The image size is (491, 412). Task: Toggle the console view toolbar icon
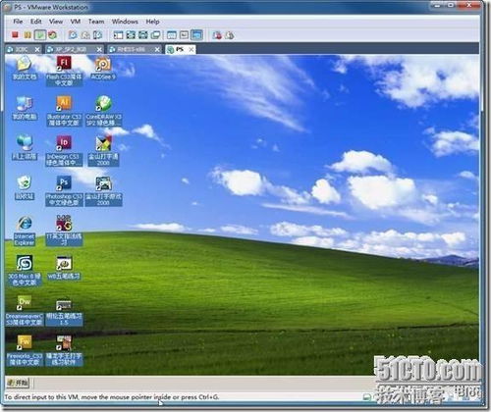(196, 34)
